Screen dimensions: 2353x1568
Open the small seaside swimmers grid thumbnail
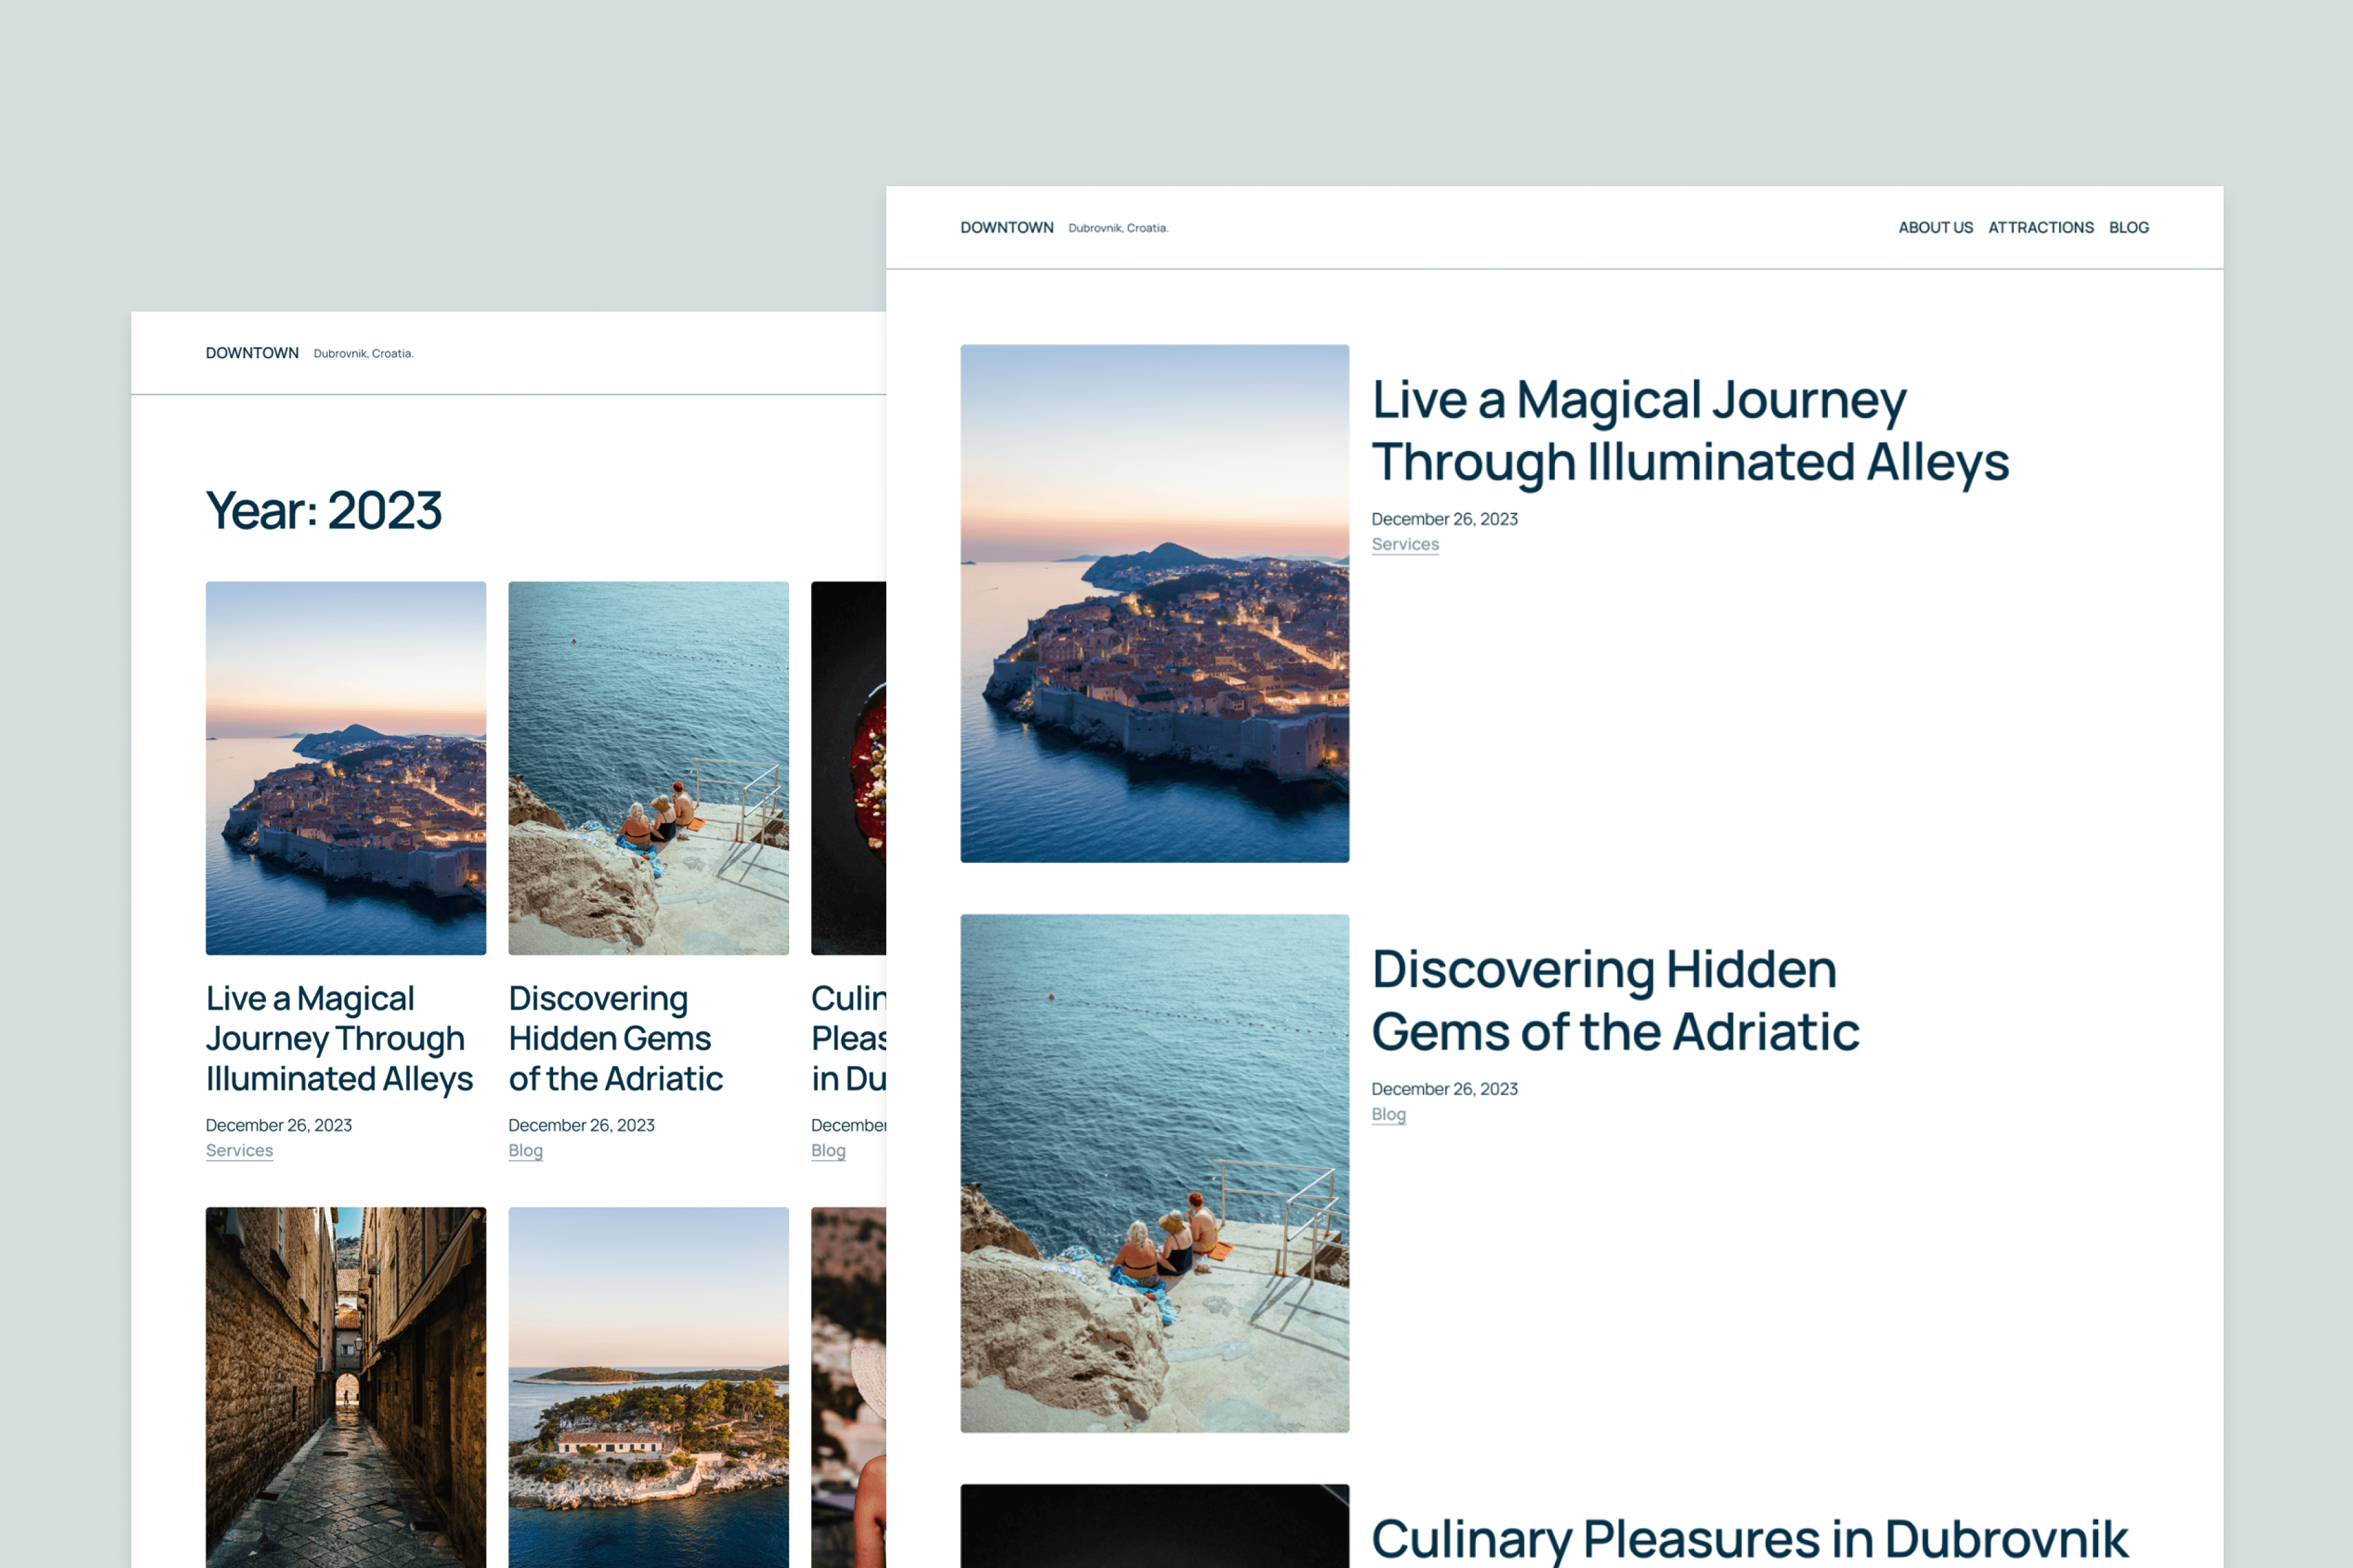648,767
